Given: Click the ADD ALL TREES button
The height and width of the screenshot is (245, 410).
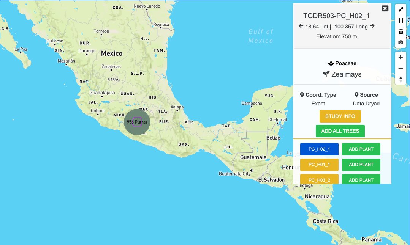Looking at the screenshot, I should coord(340,131).
